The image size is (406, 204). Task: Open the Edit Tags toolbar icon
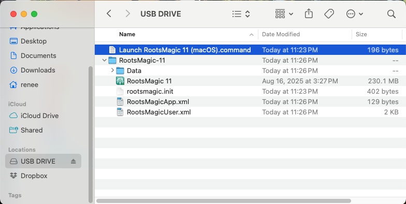[x=329, y=13]
